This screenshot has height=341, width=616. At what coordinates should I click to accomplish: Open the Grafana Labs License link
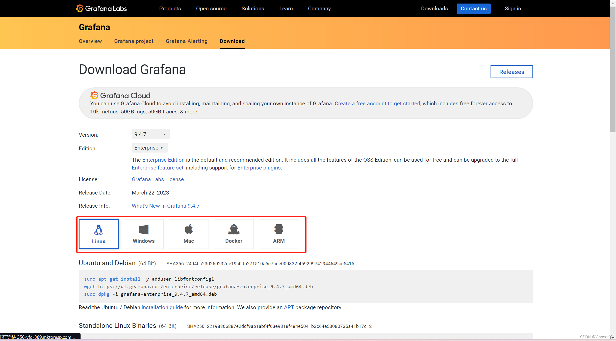click(158, 179)
